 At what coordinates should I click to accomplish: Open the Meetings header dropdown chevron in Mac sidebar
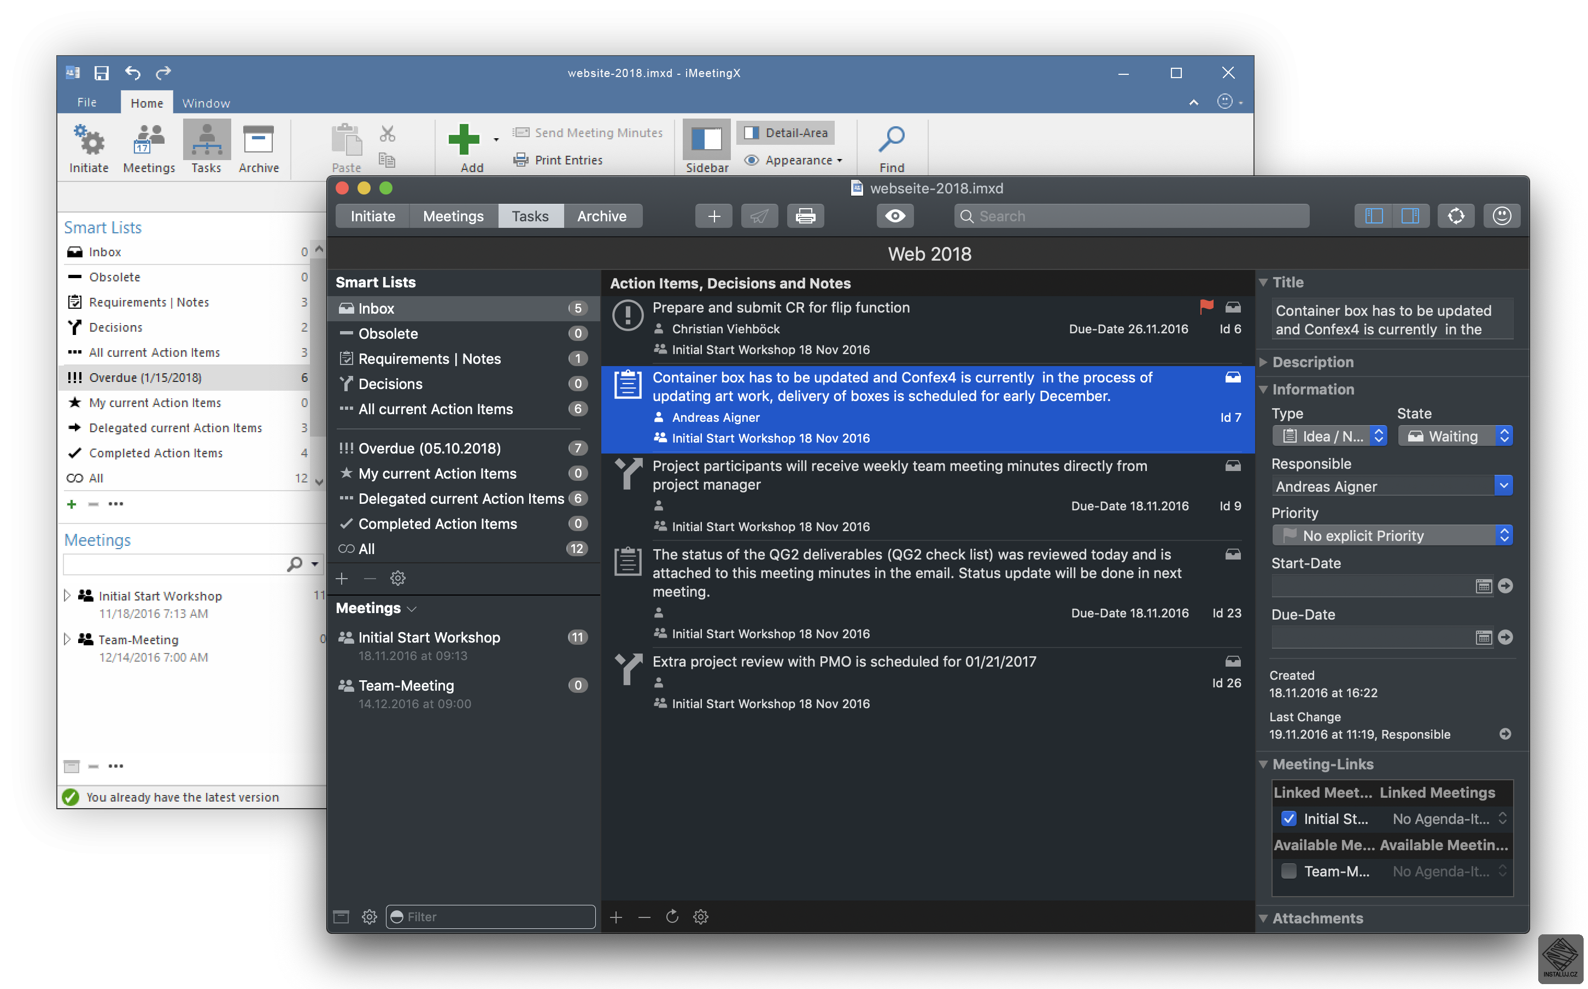(412, 609)
